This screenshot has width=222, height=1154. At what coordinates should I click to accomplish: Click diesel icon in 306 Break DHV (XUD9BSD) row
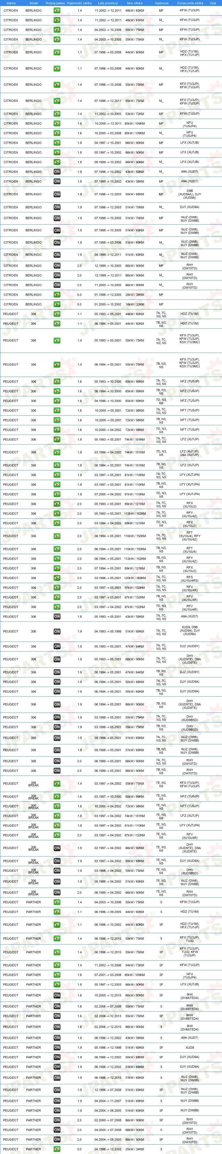57,871
